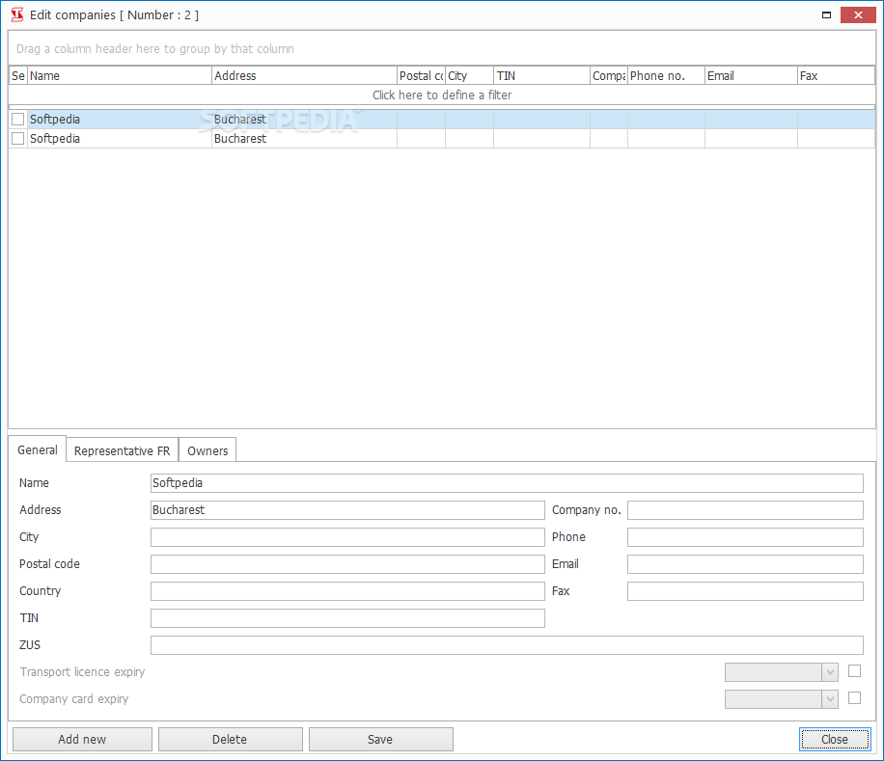
Task: Sort by the Address column header
Action: (304, 75)
